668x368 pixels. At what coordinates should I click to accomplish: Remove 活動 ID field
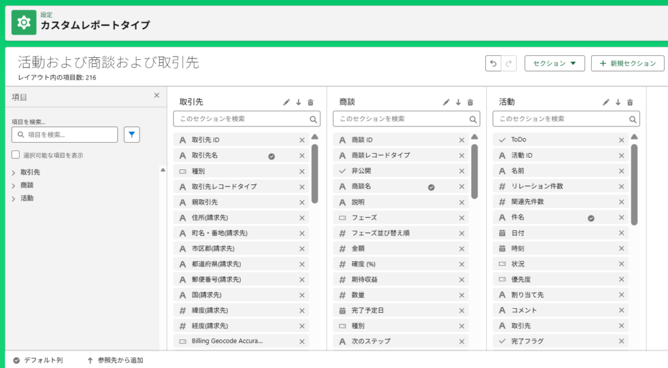(x=622, y=156)
